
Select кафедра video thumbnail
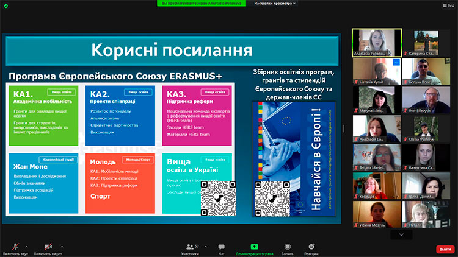377,186
